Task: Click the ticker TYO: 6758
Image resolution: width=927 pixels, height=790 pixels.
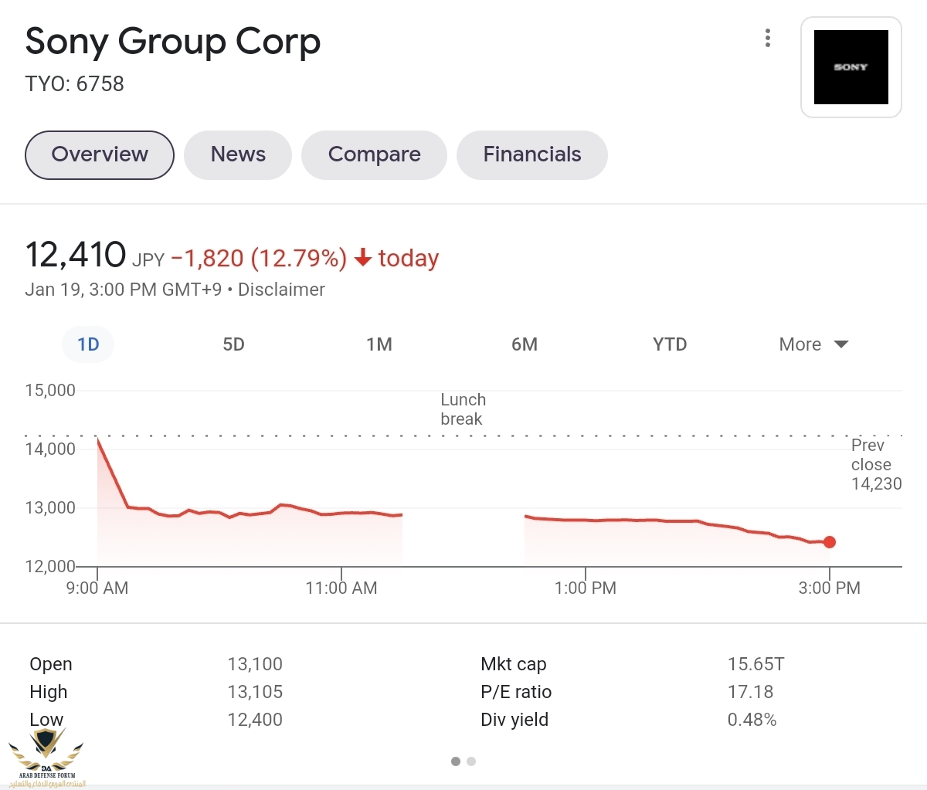Action: [x=75, y=83]
